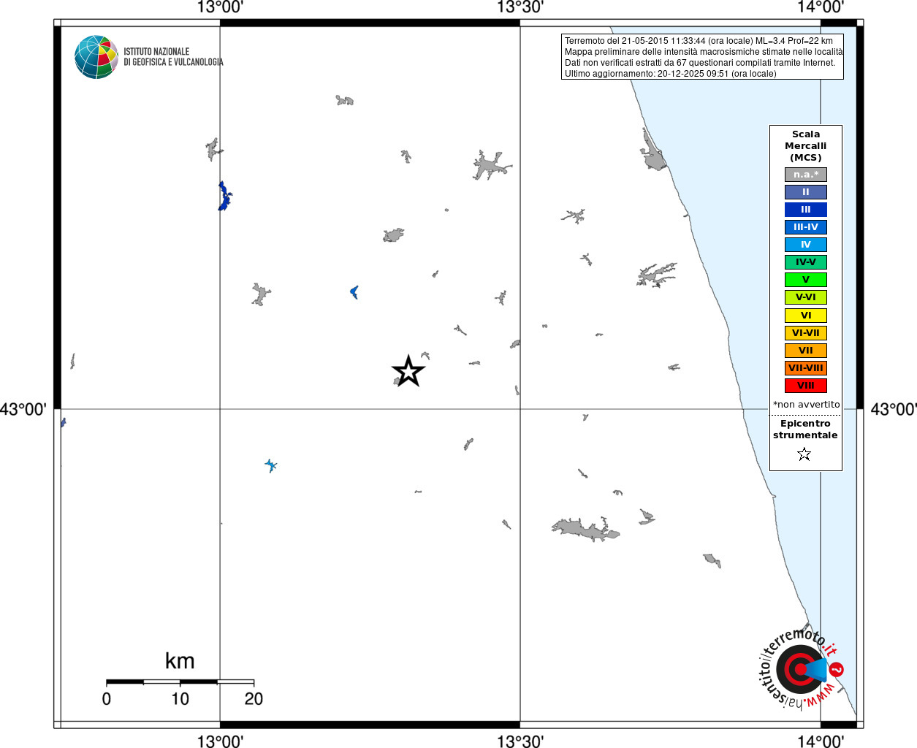Click the INGV globe logo
Screen dimensions: 917x748
click(x=96, y=57)
